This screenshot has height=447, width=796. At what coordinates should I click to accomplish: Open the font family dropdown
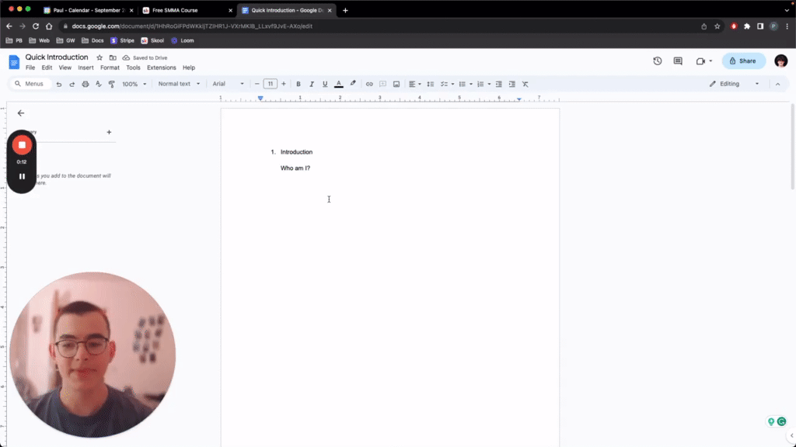(228, 84)
